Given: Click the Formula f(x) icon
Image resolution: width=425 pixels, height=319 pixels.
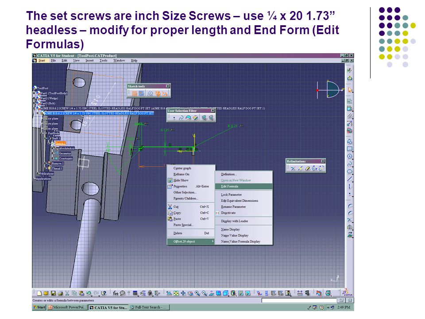Looking at the screenshot, I should point(116,293).
